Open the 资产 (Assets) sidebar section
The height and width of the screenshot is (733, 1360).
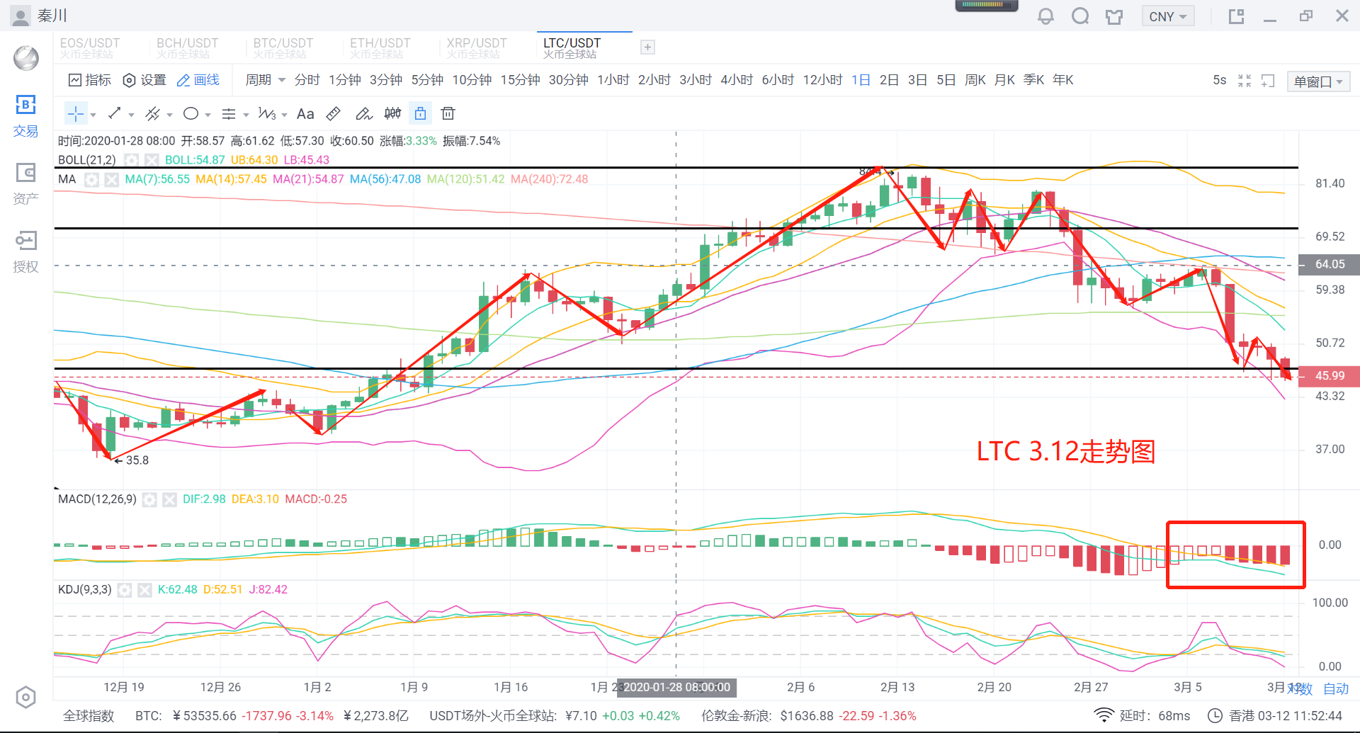[x=25, y=184]
